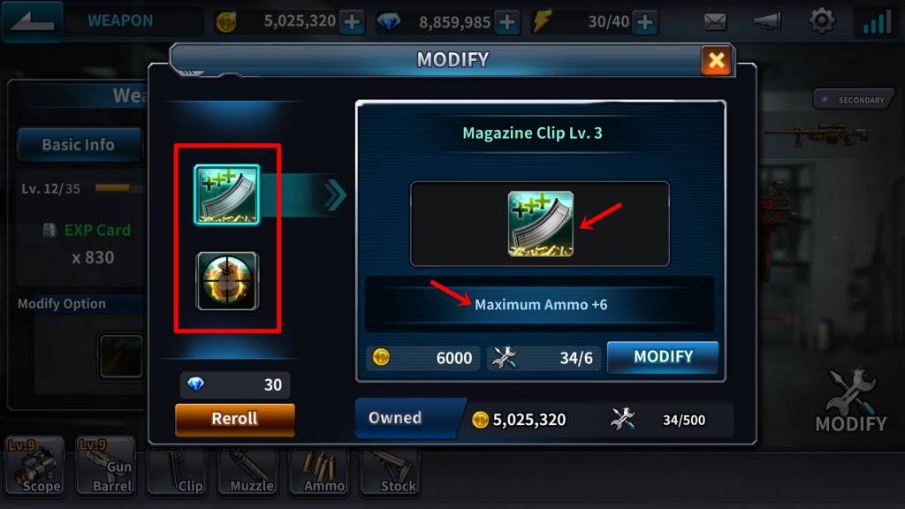The height and width of the screenshot is (509, 905).
Task: Toggle the SECONDARY weapon switch
Action: point(855,100)
